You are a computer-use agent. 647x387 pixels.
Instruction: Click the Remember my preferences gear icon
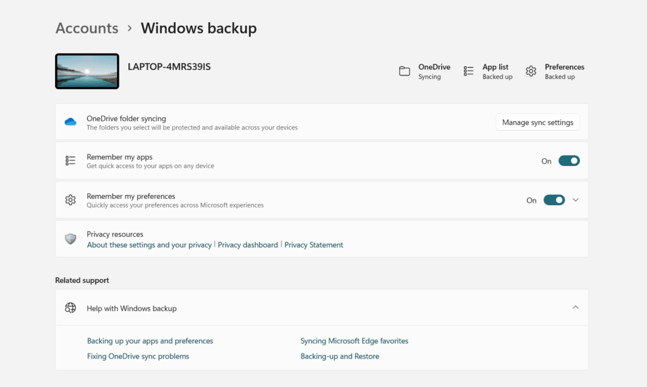(71, 200)
